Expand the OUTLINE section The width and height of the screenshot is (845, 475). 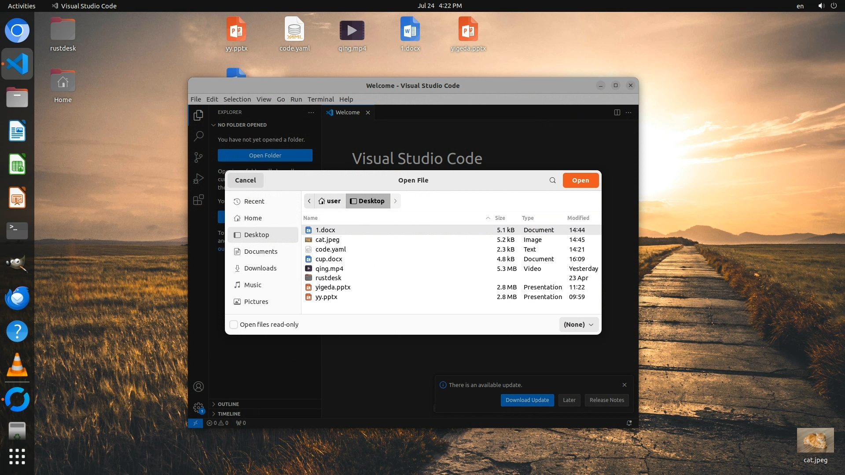pos(228,404)
